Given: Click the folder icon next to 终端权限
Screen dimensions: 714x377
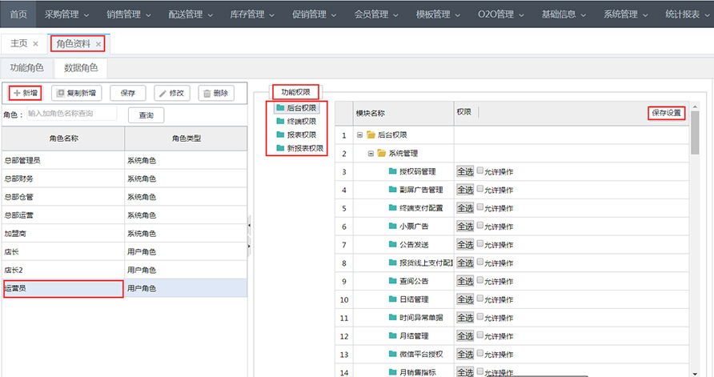Looking at the screenshot, I should [280, 122].
